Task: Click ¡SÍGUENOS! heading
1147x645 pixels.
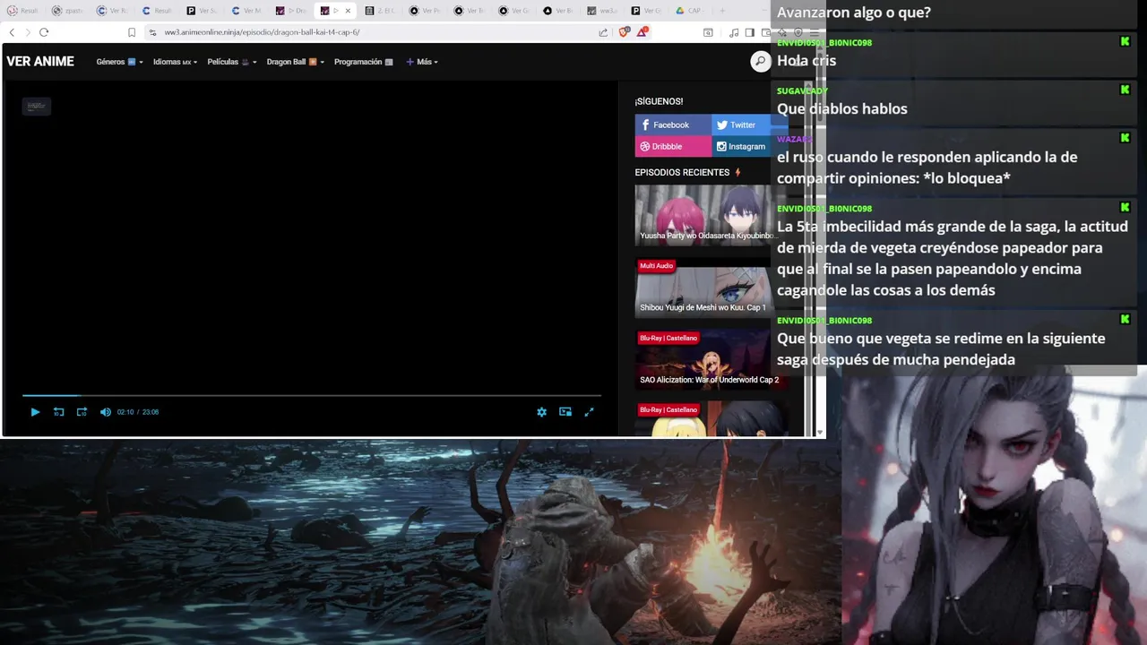Action: click(659, 101)
